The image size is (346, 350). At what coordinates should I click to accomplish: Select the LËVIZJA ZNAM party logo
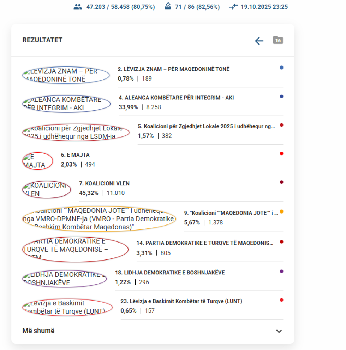(x=66, y=75)
